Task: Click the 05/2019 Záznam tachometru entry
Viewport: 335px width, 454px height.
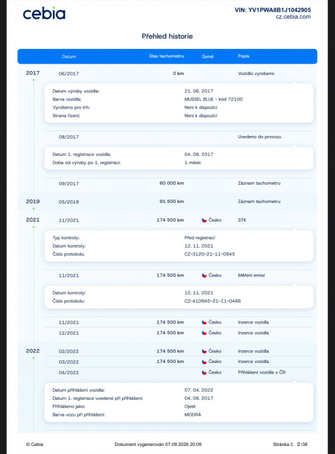Action: tap(179, 202)
